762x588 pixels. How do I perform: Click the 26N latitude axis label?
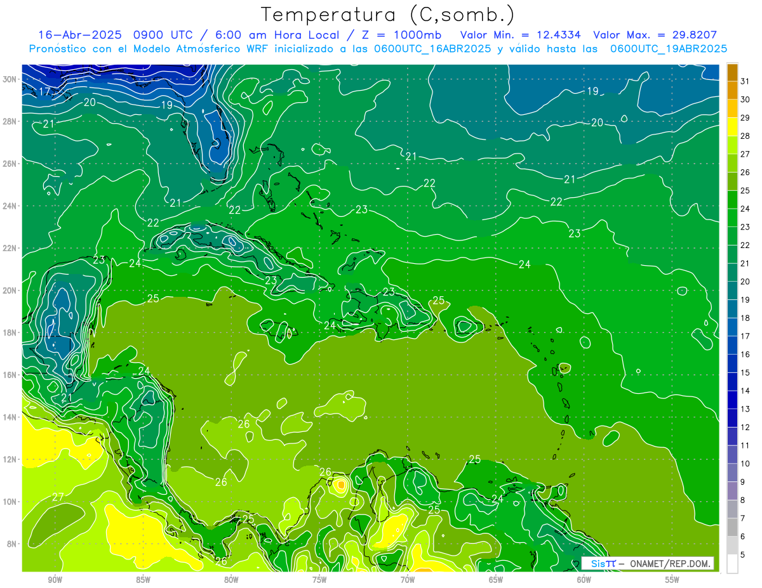pos(10,163)
